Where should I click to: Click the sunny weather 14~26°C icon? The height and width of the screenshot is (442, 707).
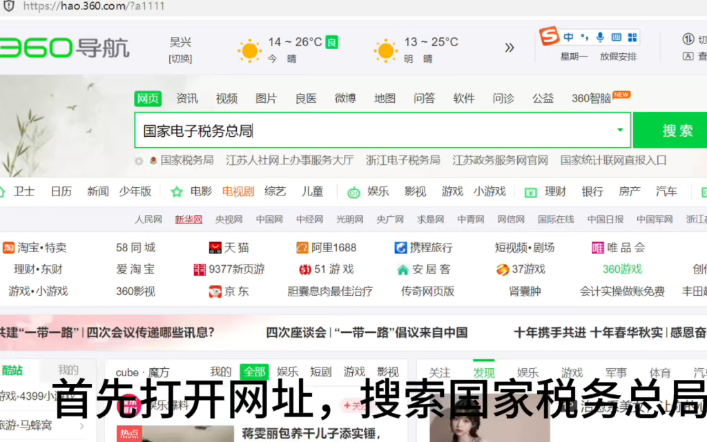tap(249, 50)
